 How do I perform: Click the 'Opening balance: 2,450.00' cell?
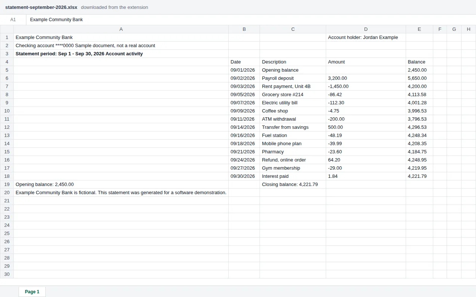(121, 185)
